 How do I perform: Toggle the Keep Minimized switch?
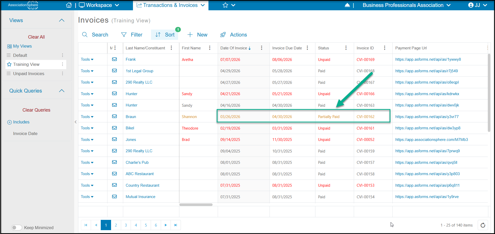tap(17, 228)
